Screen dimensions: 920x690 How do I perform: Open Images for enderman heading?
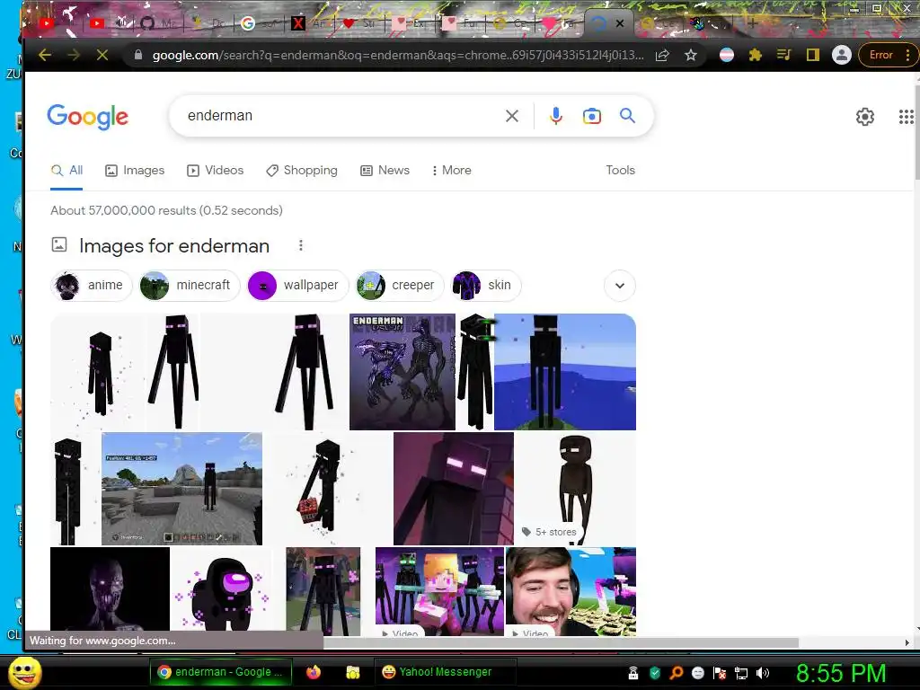(173, 246)
